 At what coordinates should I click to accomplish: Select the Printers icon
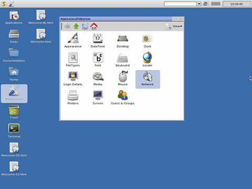[73, 96]
